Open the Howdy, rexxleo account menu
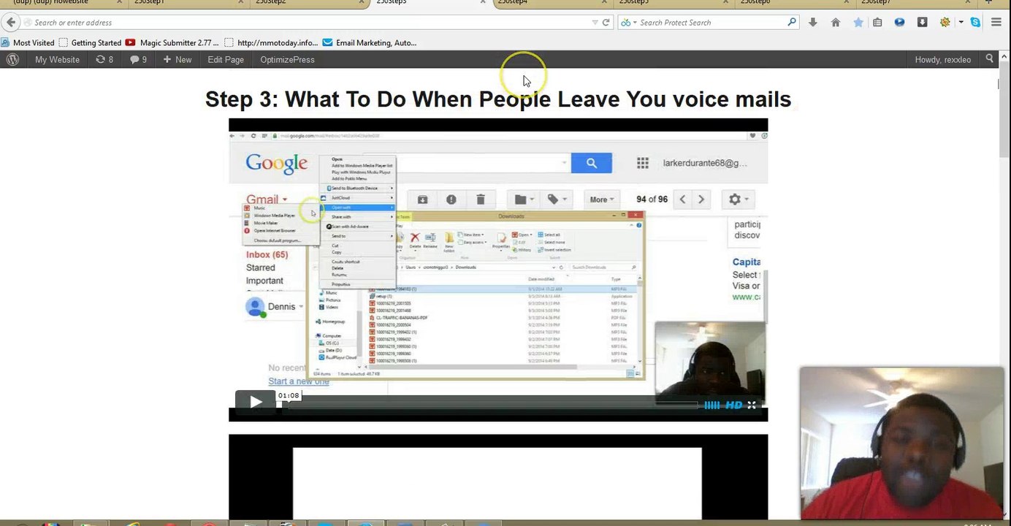This screenshot has height=526, width=1011. (x=943, y=59)
